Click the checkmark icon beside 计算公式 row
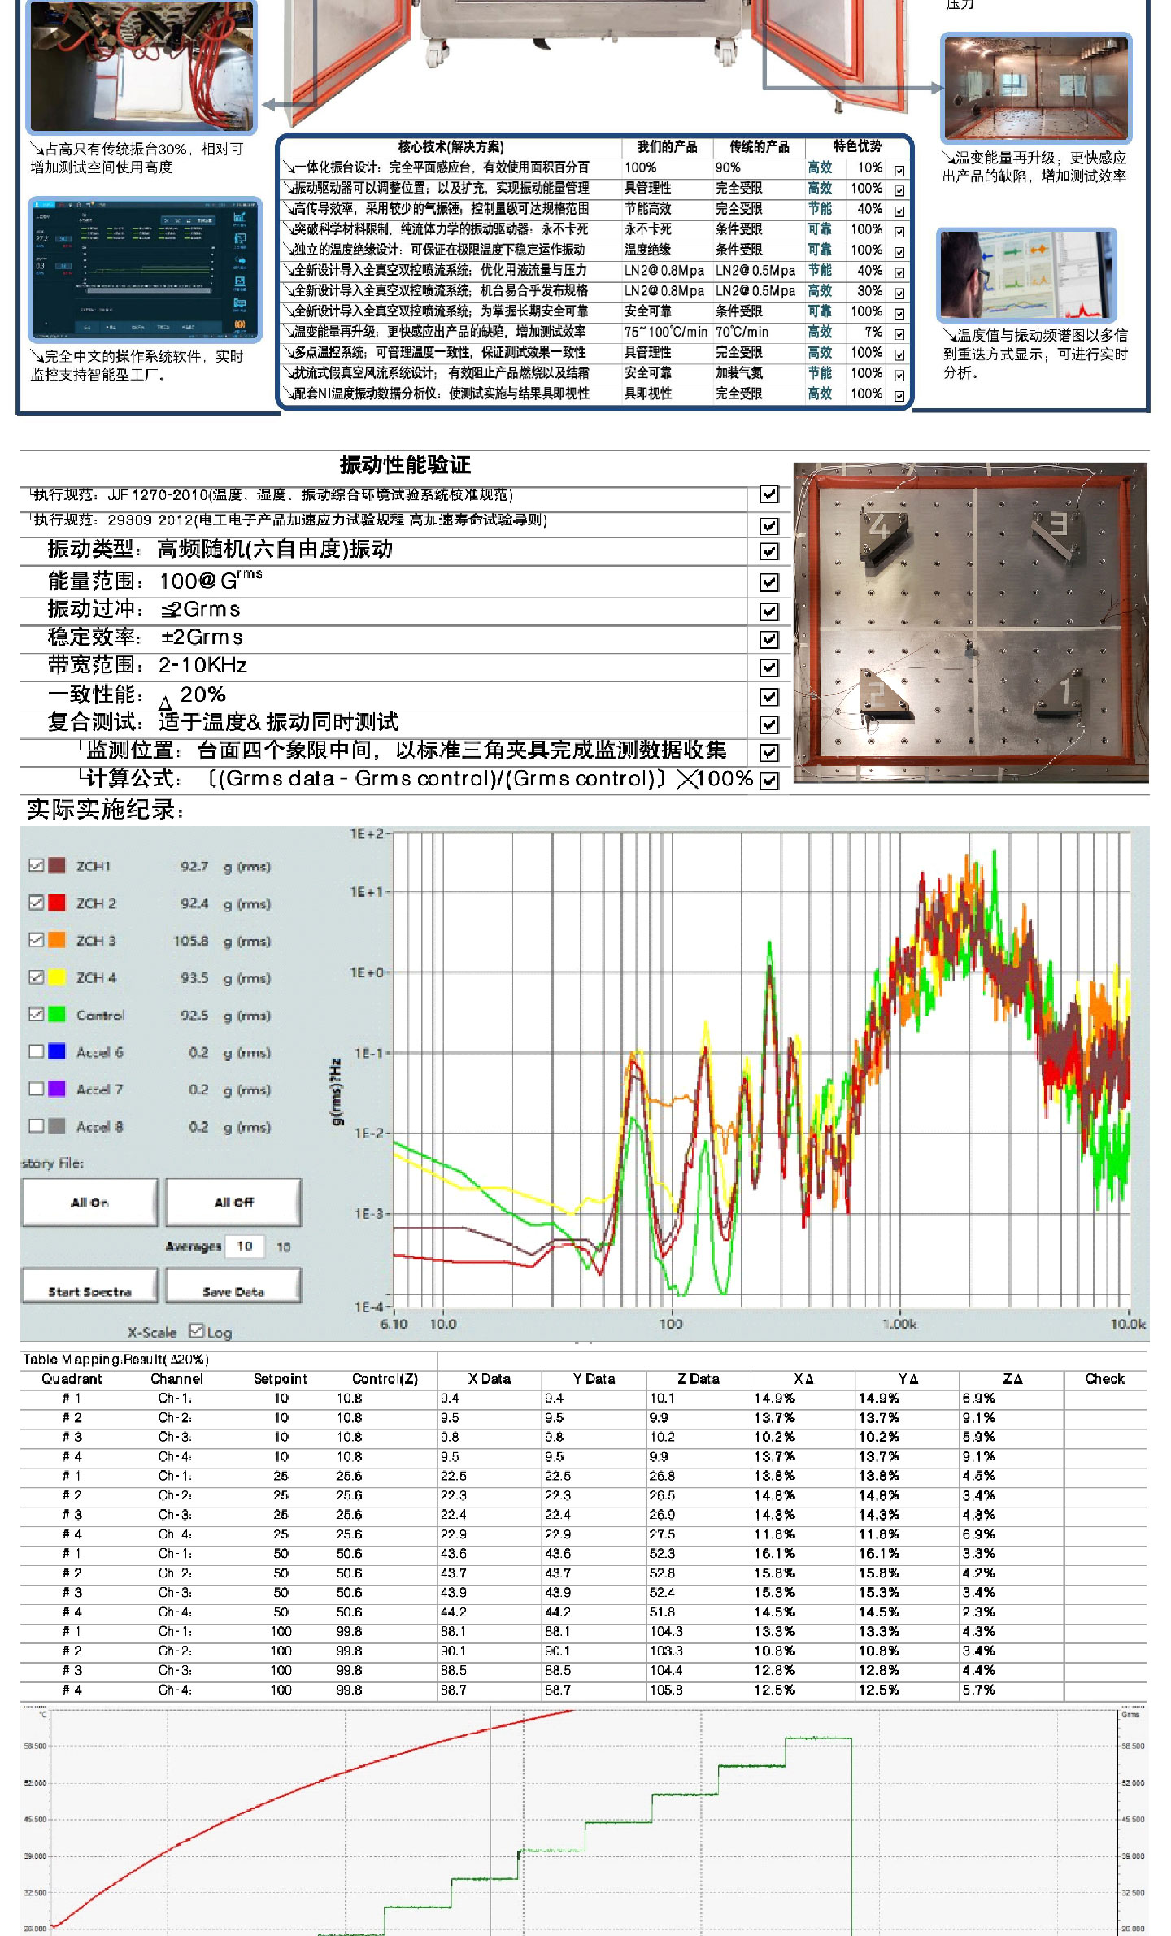1171x1936 pixels. click(768, 780)
